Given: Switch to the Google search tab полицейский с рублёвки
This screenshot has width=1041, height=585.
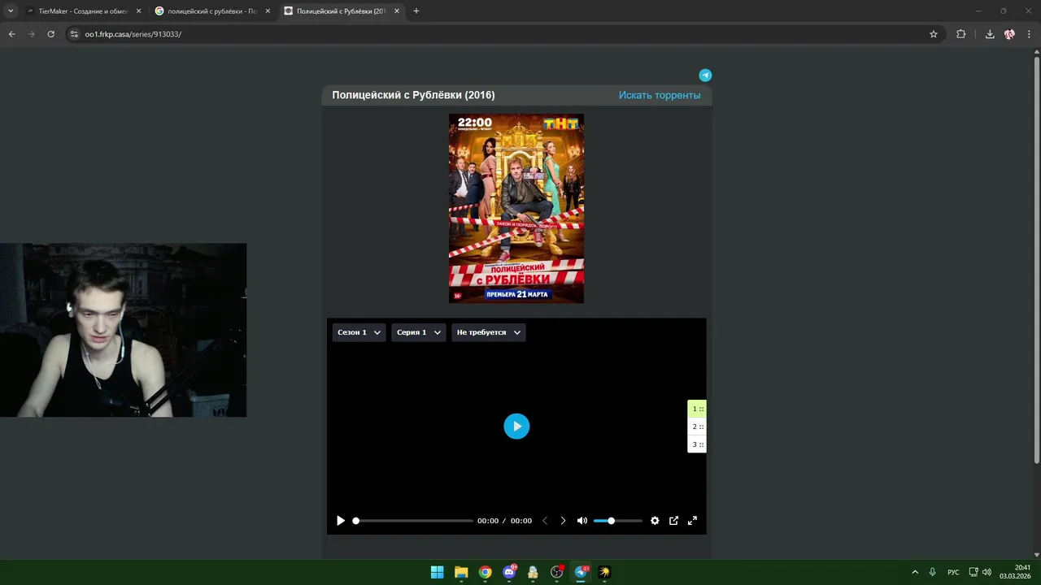Looking at the screenshot, I should (211, 11).
